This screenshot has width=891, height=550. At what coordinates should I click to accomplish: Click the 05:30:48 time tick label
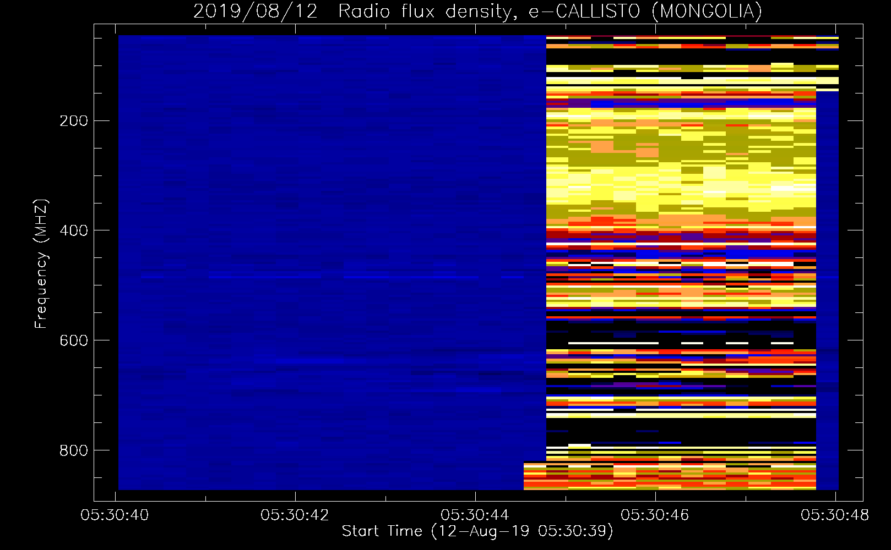[835, 515]
